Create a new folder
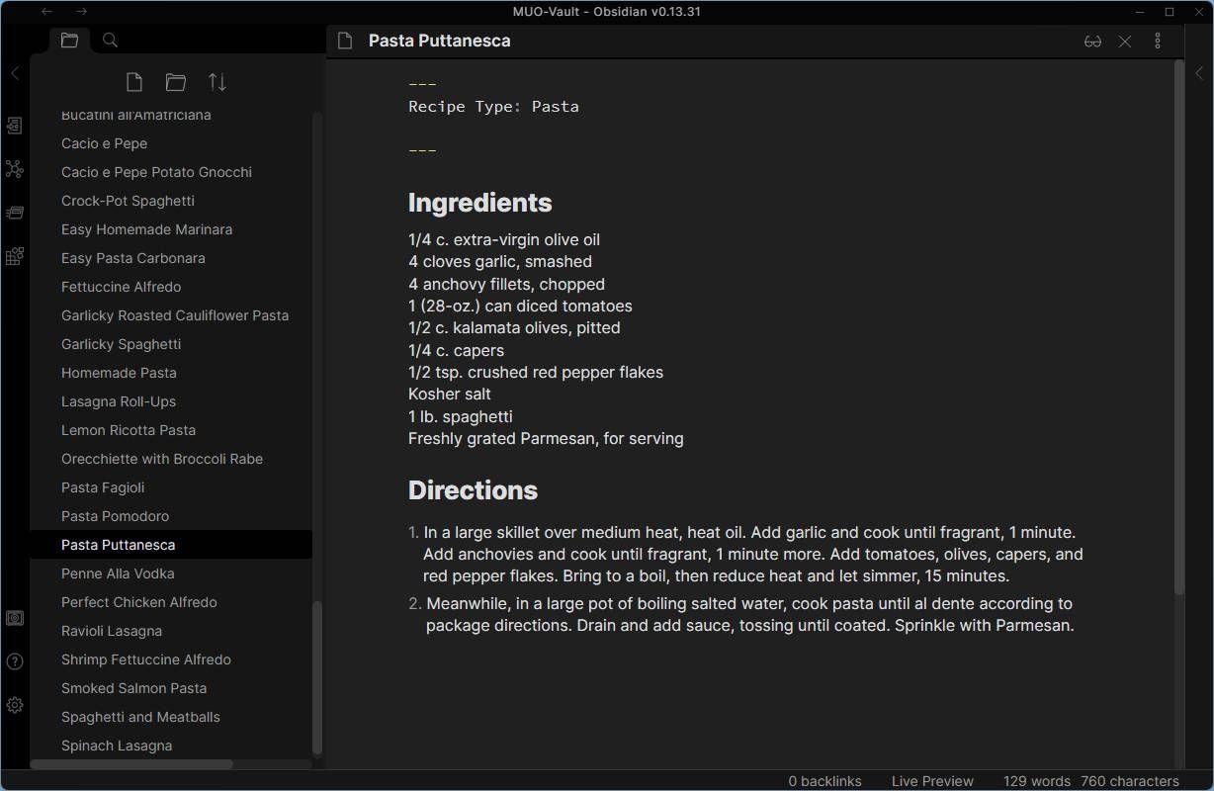 coord(176,82)
